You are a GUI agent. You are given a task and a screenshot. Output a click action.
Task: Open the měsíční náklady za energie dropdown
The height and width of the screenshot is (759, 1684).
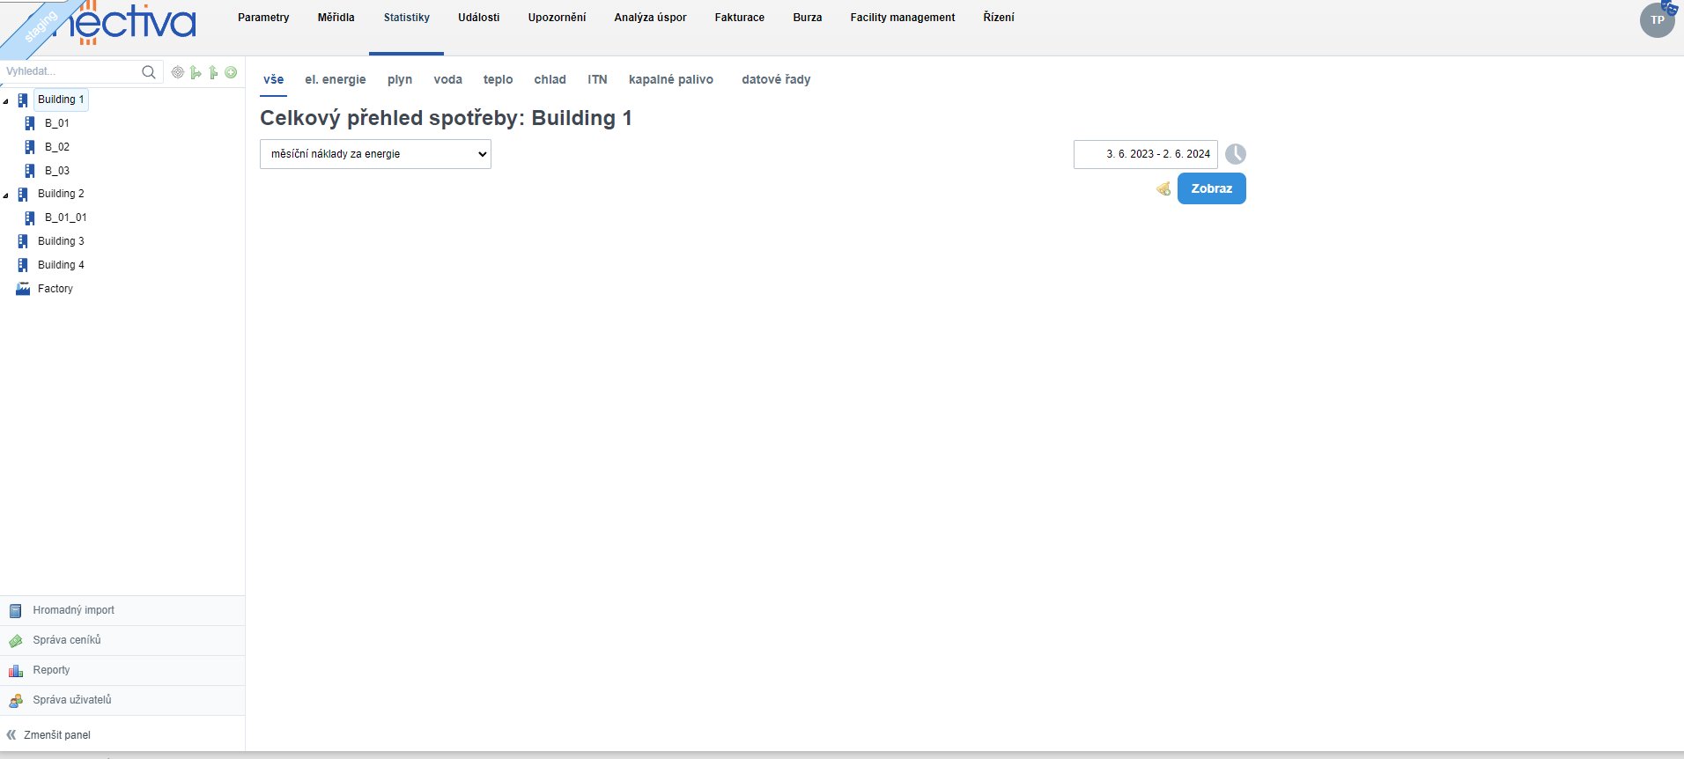375,154
